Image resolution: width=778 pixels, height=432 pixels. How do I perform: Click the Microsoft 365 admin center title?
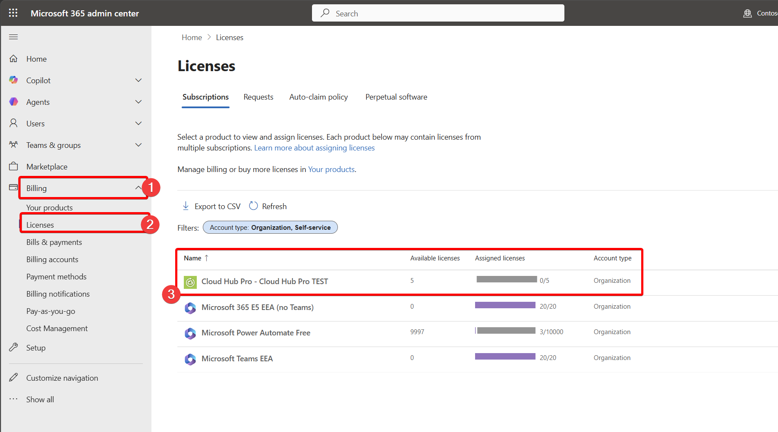(85, 13)
